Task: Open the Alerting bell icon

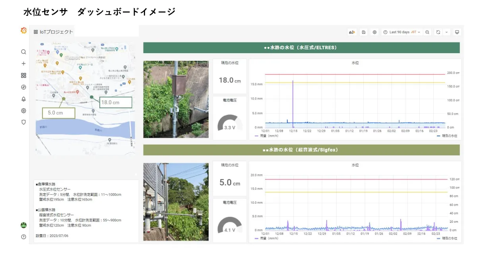Action: [x=23, y=99]
